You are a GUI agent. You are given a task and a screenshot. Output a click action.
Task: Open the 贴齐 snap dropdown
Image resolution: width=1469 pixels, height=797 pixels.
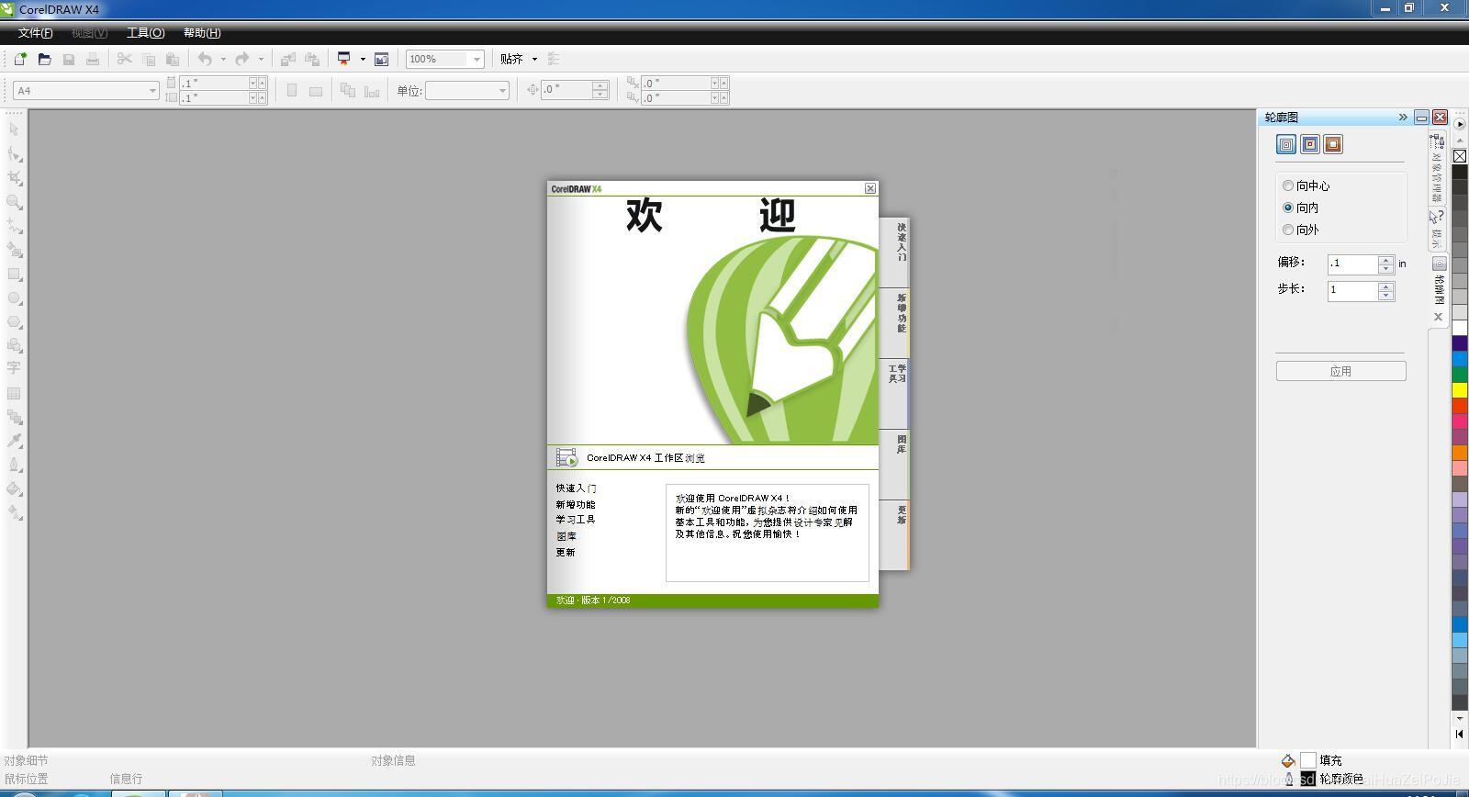(534, 59)
